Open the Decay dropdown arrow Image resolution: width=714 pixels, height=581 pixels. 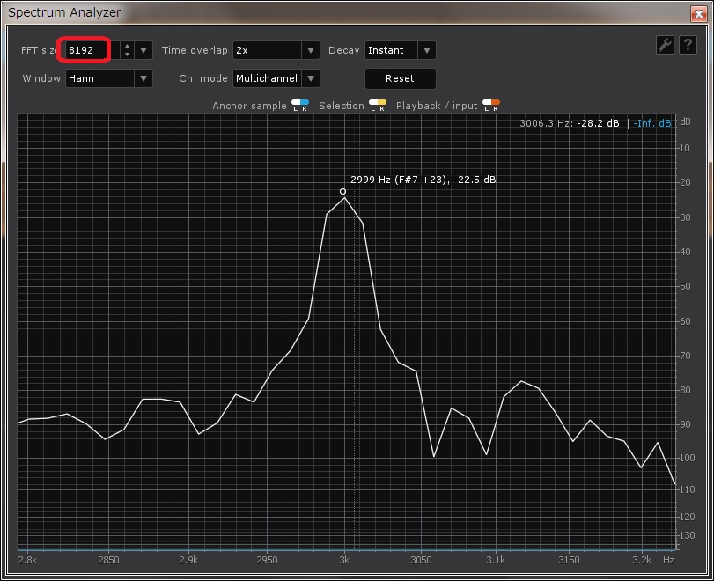[x=427, y=50]
